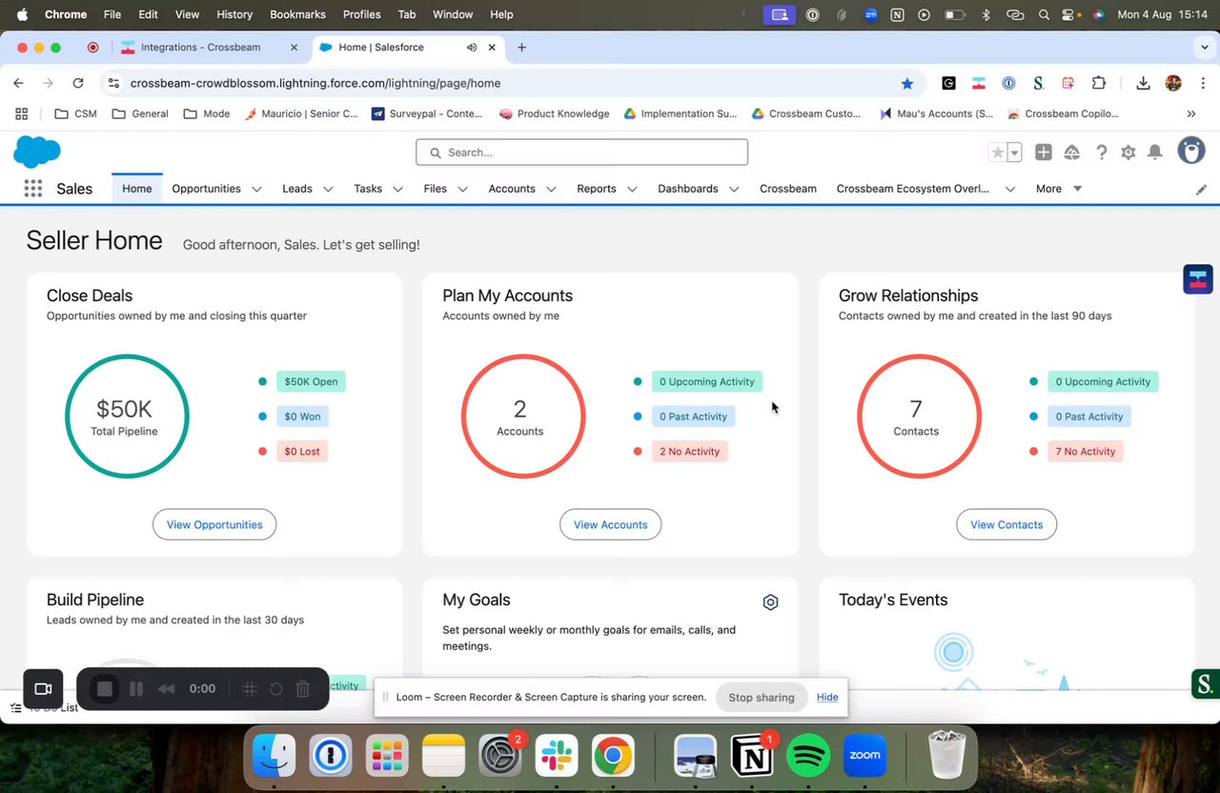Screen dimensions: 1220x793
Task: Open Chrome tab search dropdown
Action: [1205, 47]
